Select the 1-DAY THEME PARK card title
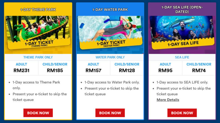 (x=38, y=9)
